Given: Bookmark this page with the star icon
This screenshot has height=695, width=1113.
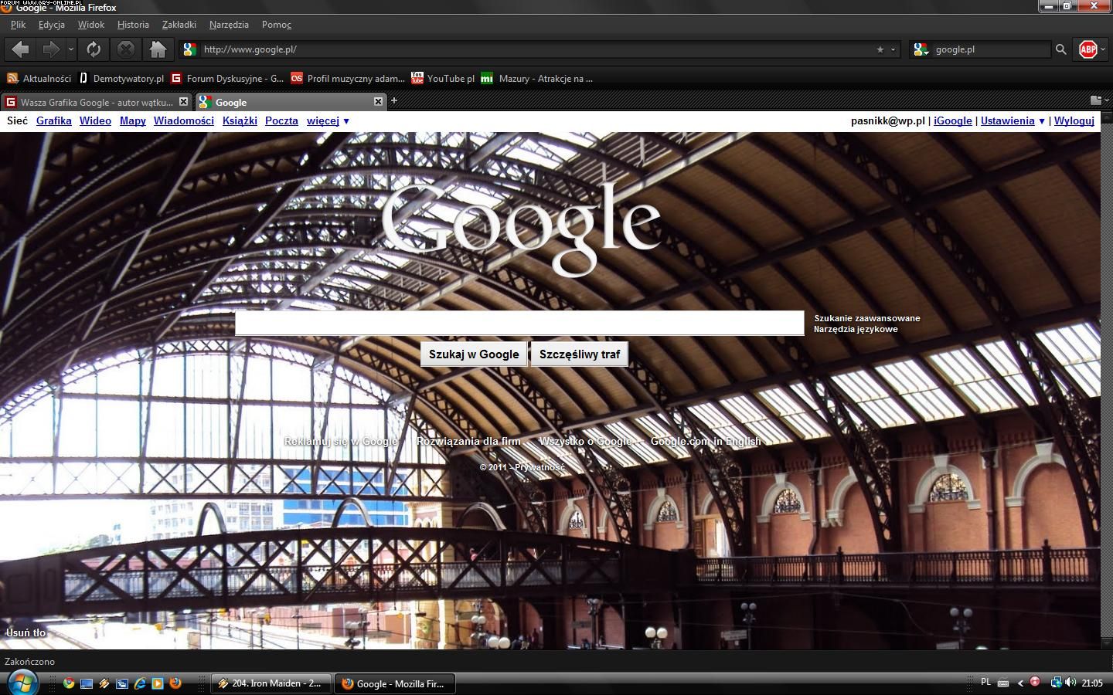Looking at the screenshot, I should click(880, 49).
